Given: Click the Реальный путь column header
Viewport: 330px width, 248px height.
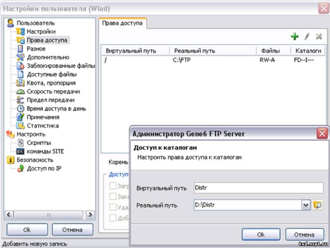Looking at the screenshot, I should [213, 50].
